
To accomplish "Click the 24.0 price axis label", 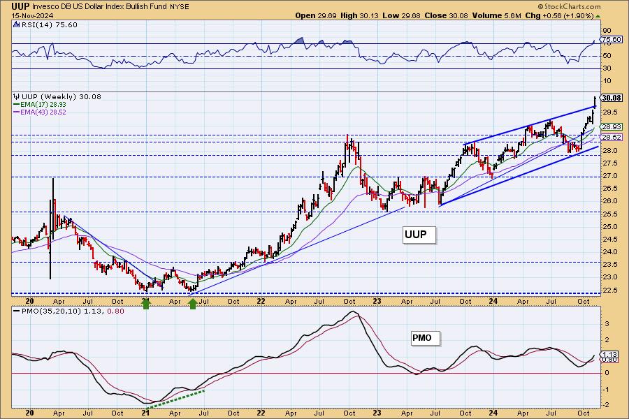I will click(609, 252).
